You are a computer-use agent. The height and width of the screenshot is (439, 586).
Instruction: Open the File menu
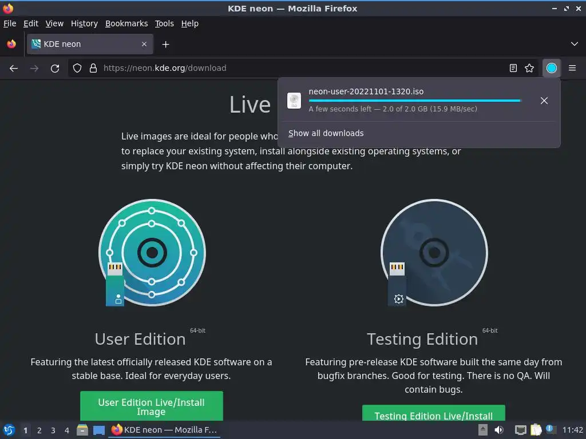[x=10, y=23]
